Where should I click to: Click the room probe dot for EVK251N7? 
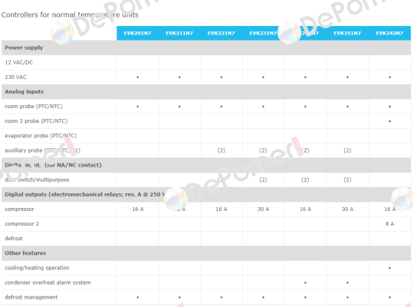[347, 107]
